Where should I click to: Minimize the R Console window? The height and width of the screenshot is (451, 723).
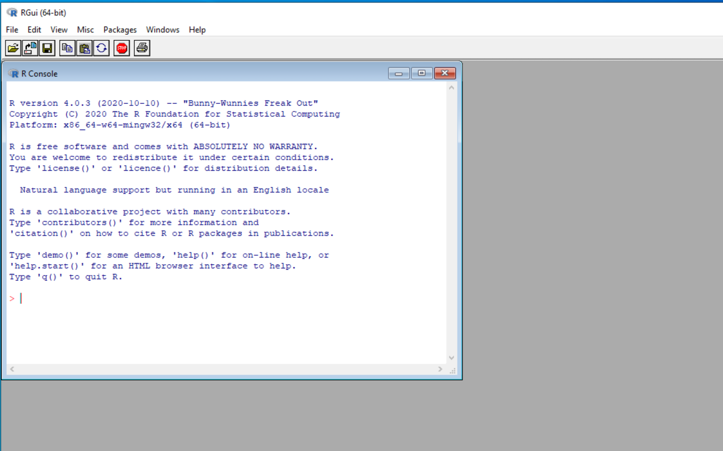(399, 73)
